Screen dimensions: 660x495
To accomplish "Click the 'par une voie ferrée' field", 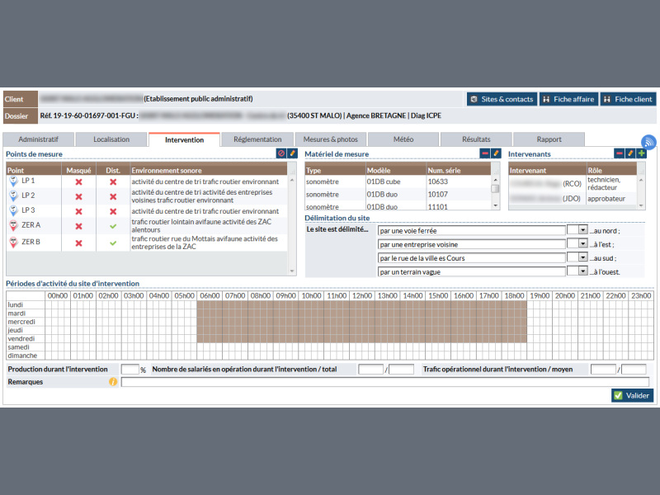I will 471,231.
